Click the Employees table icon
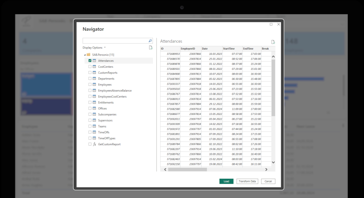 point(94,85)
